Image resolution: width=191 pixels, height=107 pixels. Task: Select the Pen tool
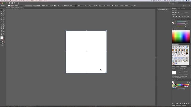[1, 14]
